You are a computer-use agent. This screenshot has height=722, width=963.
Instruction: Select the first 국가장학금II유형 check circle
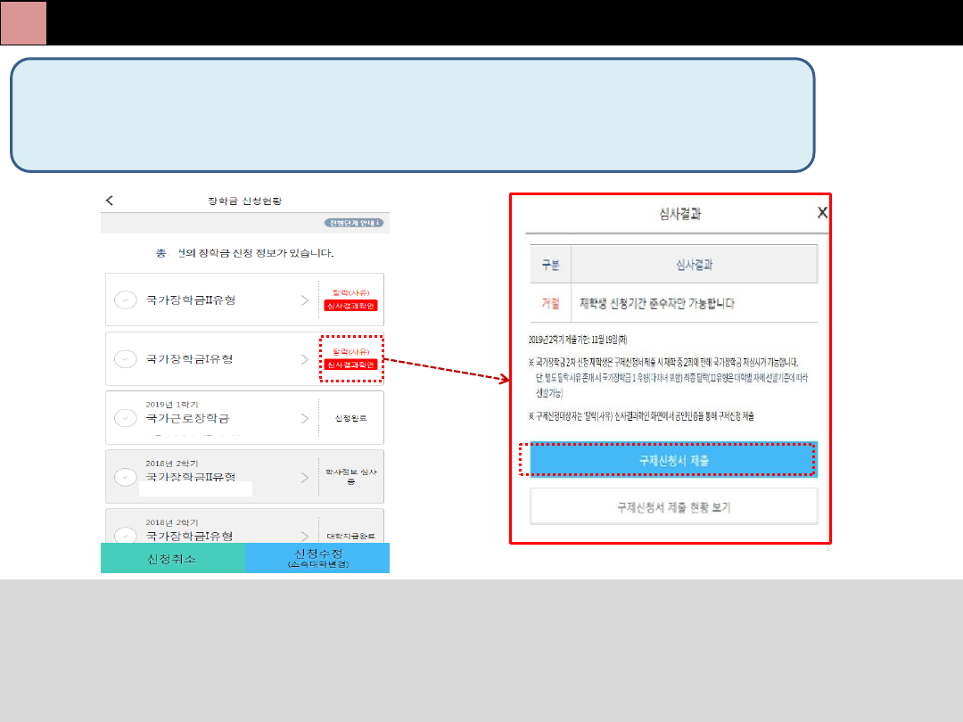tap(126, 299)
